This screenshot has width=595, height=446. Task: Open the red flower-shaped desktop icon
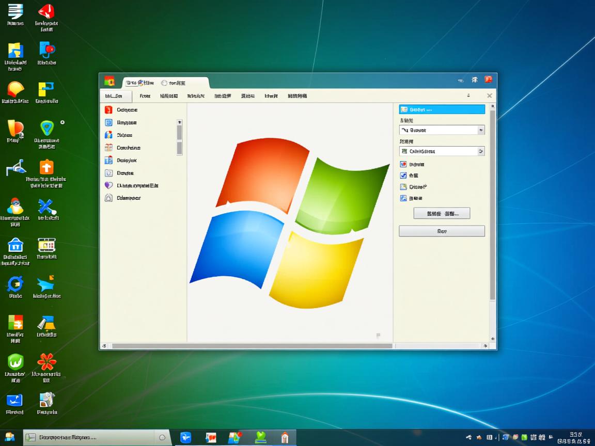tap(46, 361)
